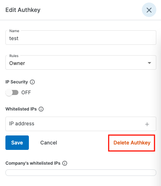The image size is (161, 186).
Task: Open the IP Security info tooltip icon
Action: (32, 82)
